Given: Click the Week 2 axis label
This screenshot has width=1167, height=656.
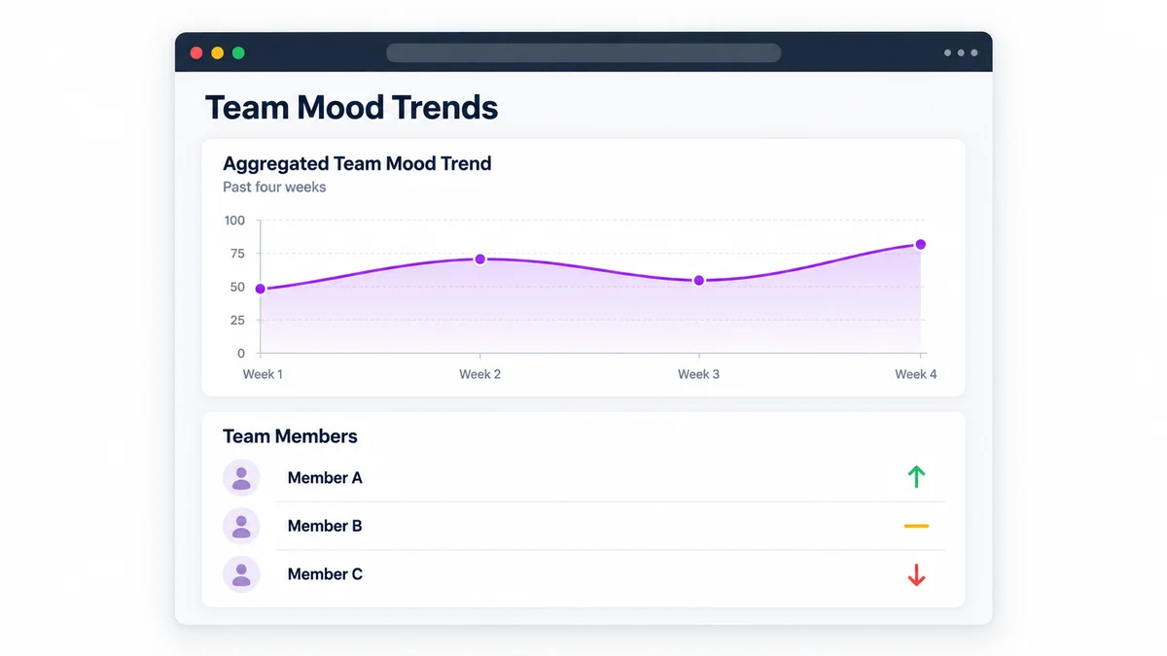Looking at the screenshot, I should point(480,374).
